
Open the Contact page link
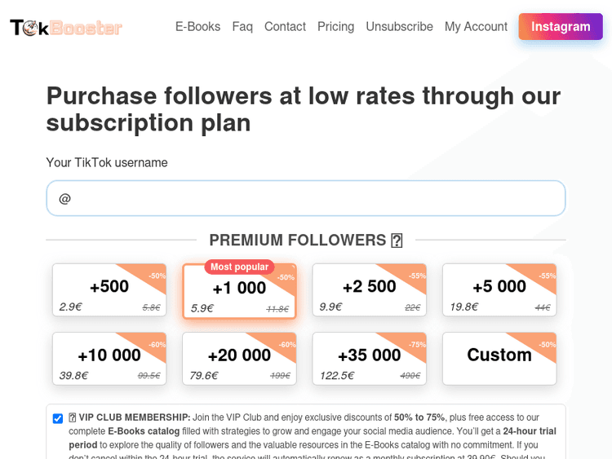click(285, 27)
